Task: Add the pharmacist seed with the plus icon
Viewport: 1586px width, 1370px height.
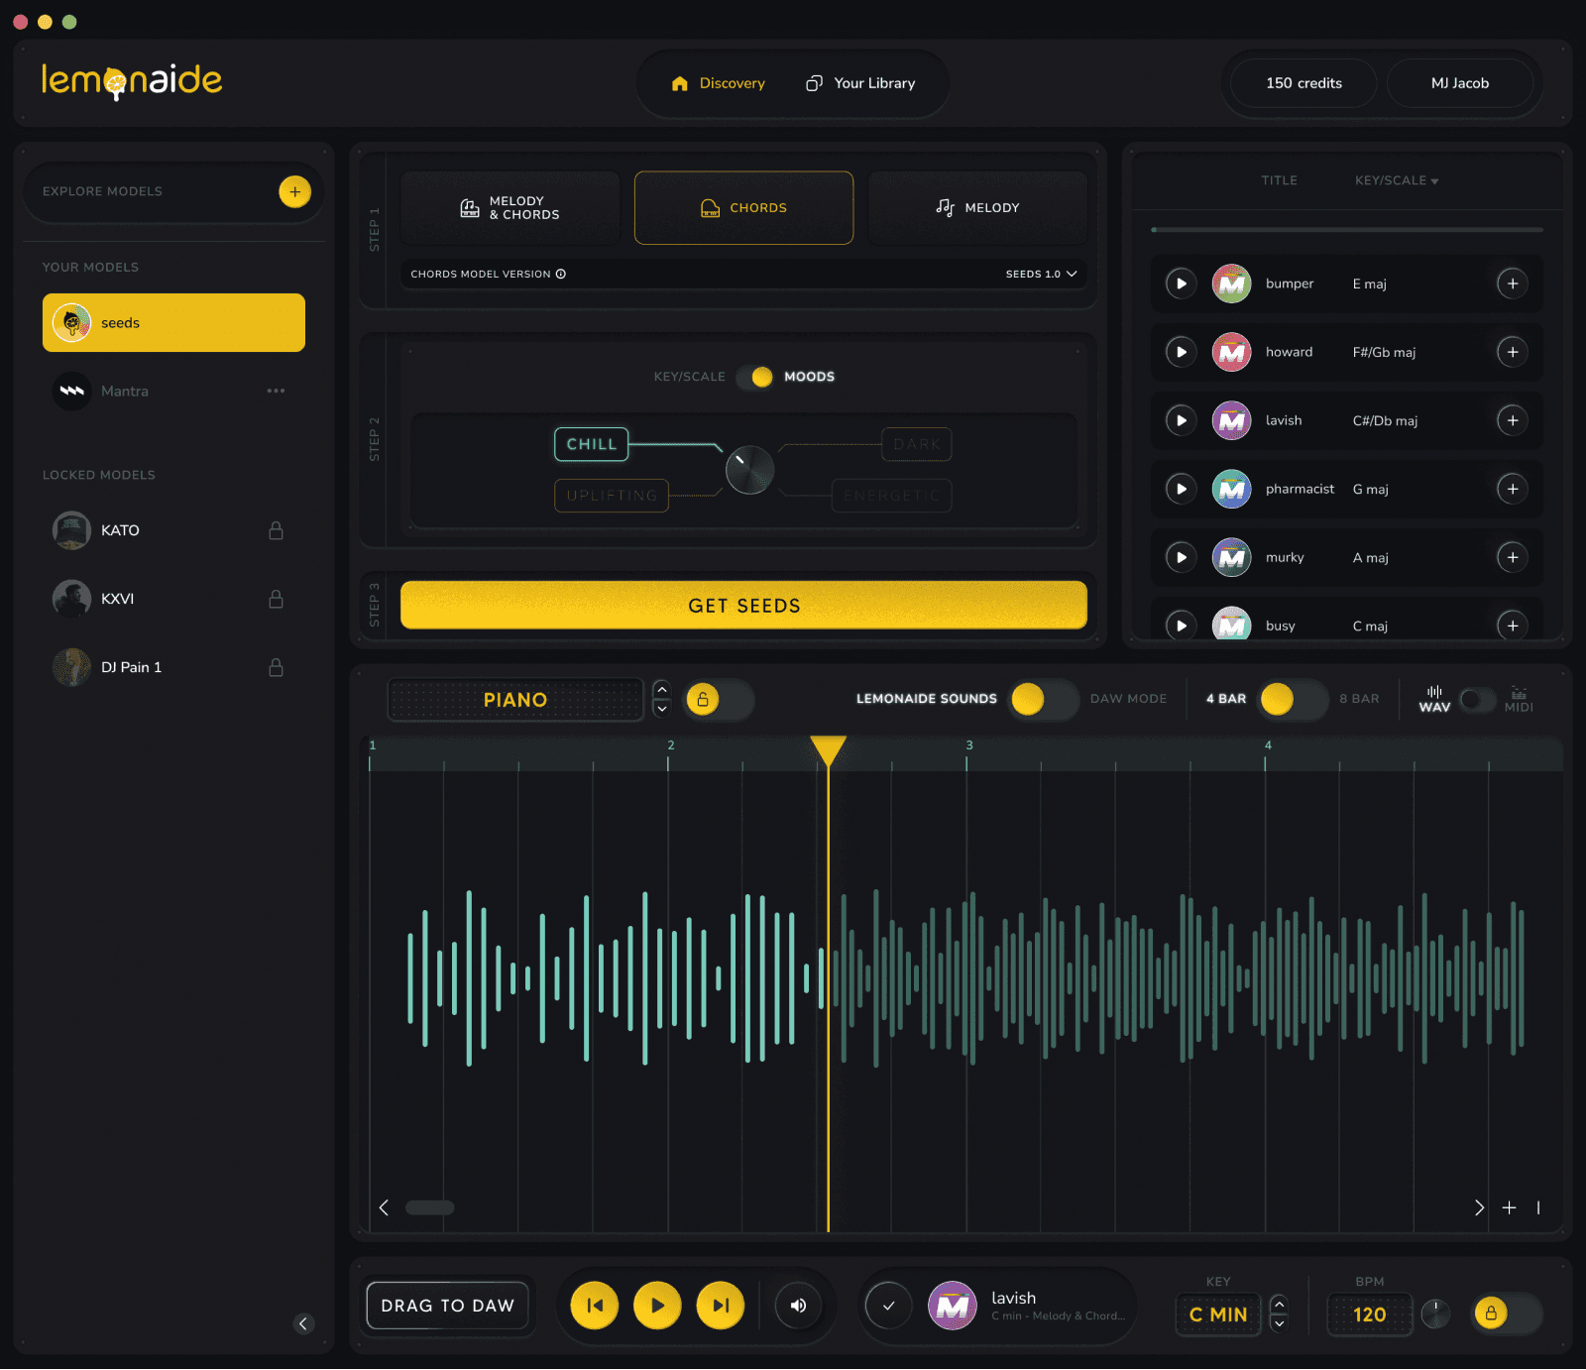Action: (1512, 489)
